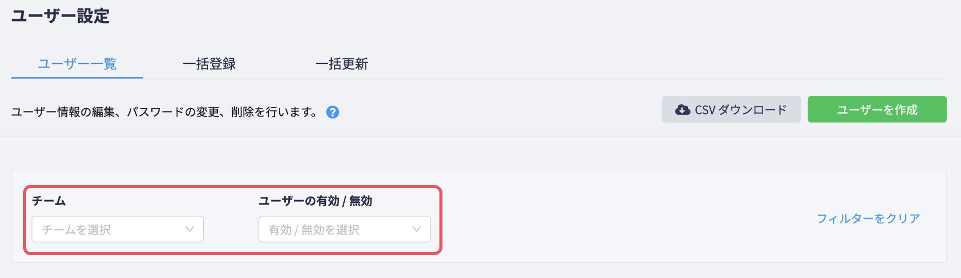Click the ユーザー設定 page heading

point(60,16)
